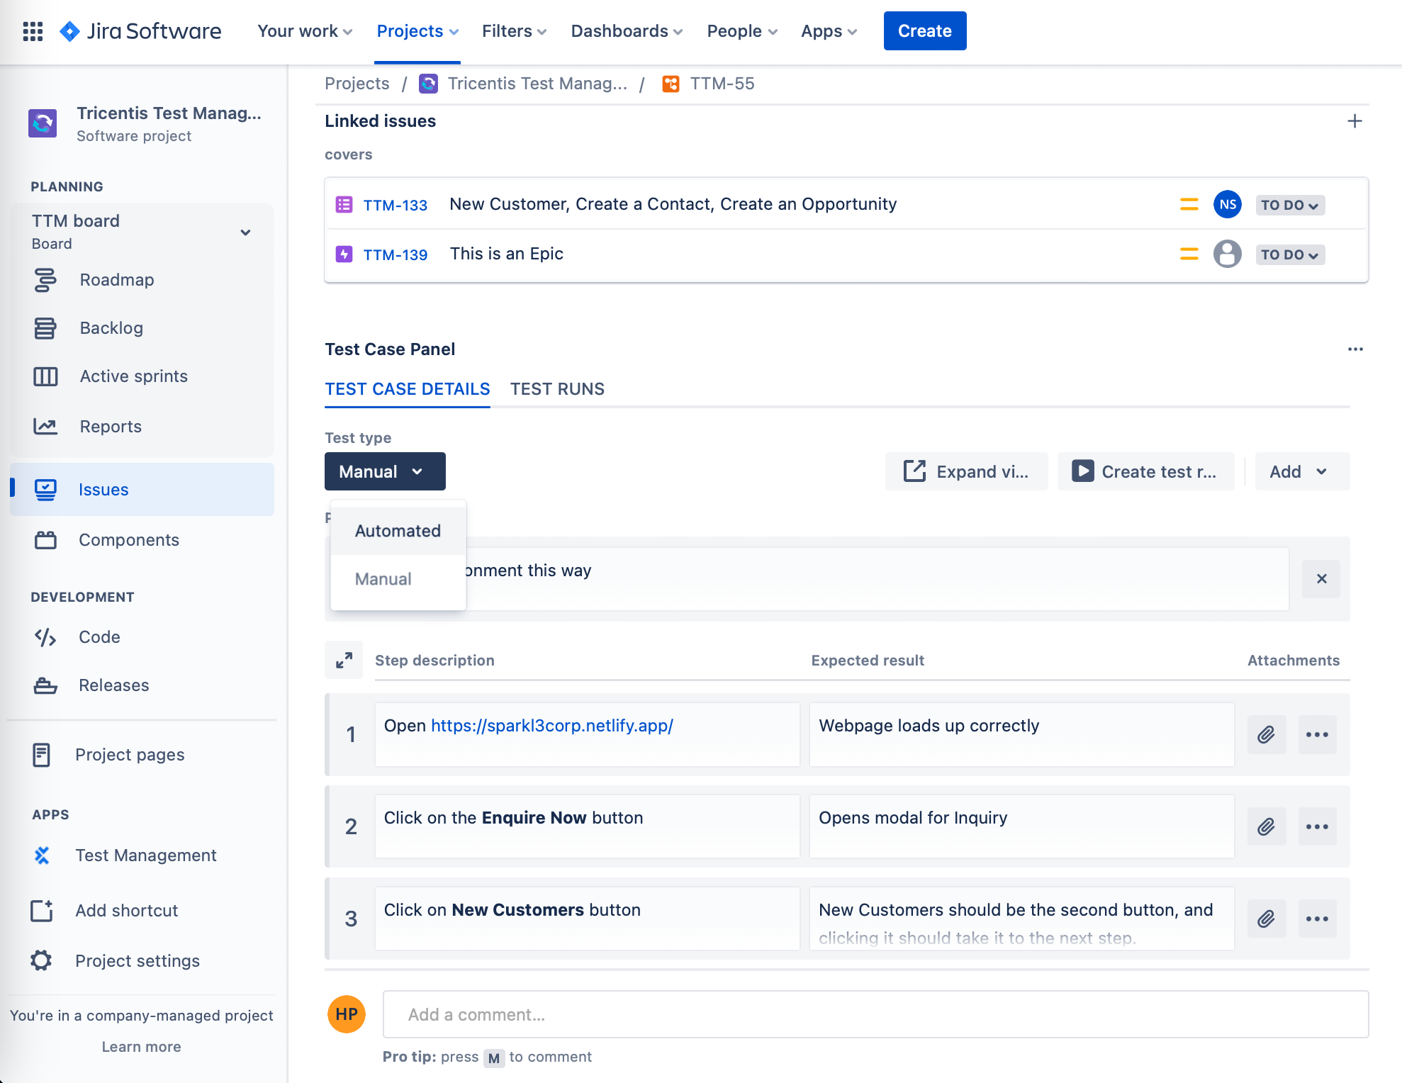This screenshot has height=1083, width=1402.
Task: Click the Expand view button
Action: click(x=966, y=471)
